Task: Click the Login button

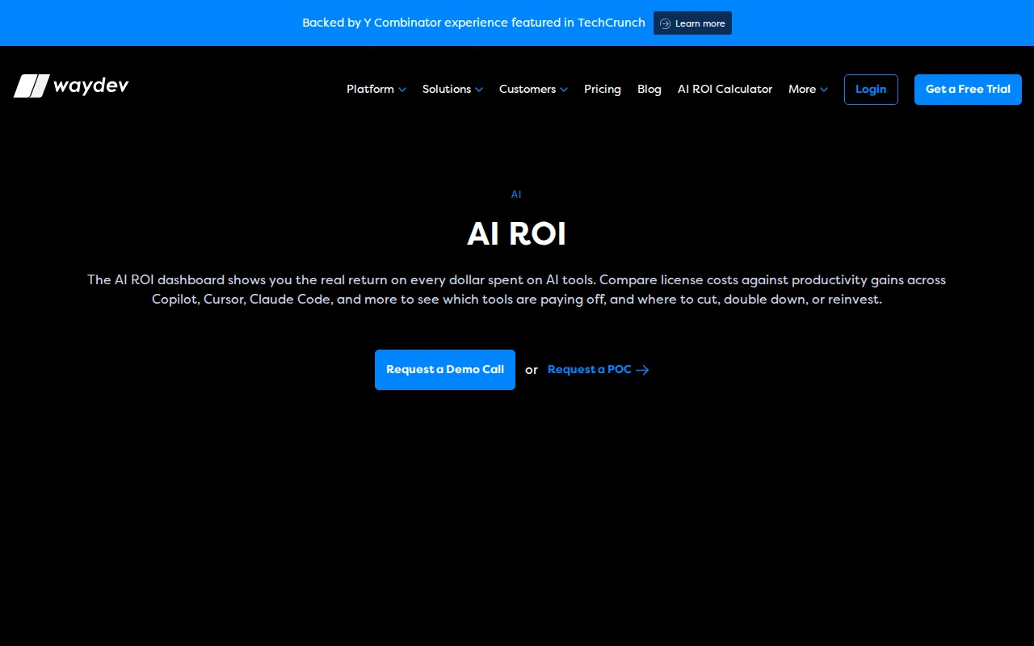Action: (871, 90)
